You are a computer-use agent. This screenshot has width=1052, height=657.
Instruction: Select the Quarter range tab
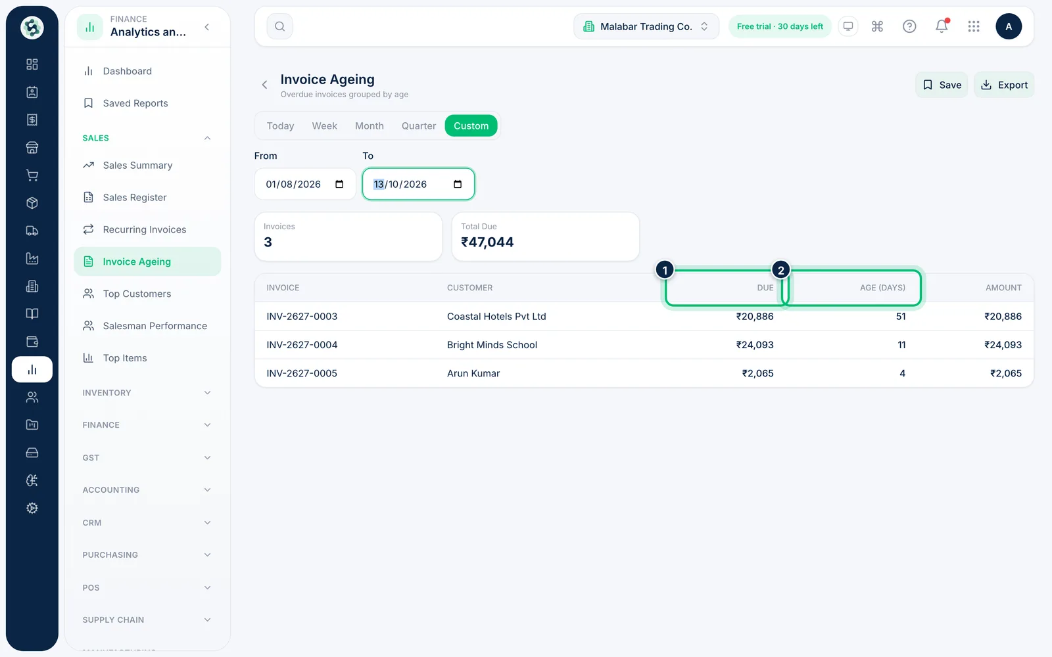tap(419, 126)
